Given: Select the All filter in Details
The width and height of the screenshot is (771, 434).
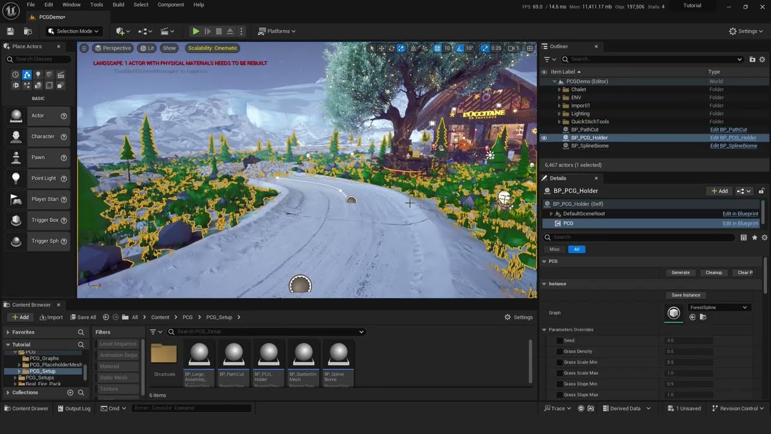Looking at the screenshot, I should (576, 249).
